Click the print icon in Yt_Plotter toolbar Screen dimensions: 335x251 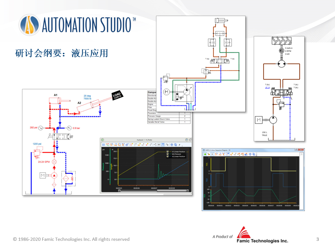[x=172, y=145]
